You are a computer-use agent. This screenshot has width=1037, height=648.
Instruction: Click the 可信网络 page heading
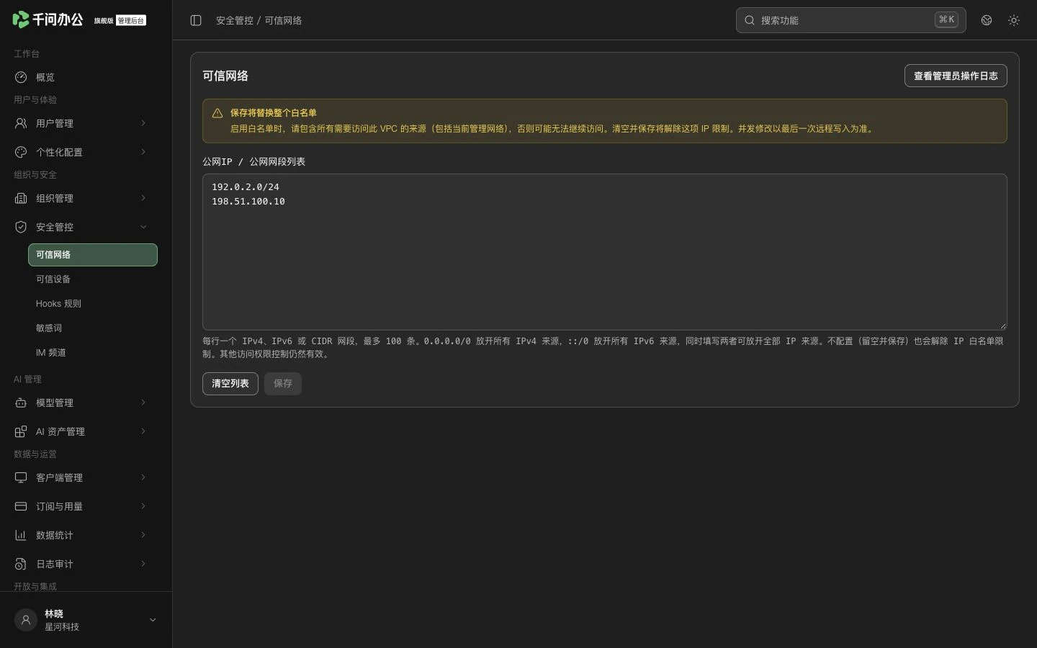(x=225, y=76)
